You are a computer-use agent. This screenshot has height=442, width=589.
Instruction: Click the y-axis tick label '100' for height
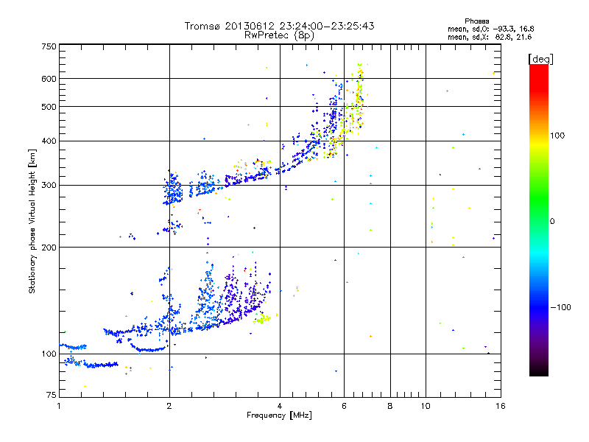pos(49,354)
